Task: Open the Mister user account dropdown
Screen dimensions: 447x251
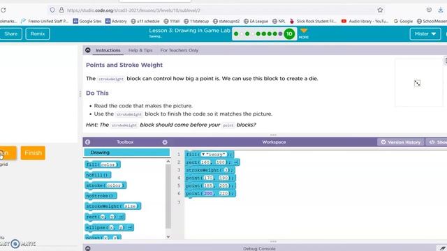Action: click(425, 34)
